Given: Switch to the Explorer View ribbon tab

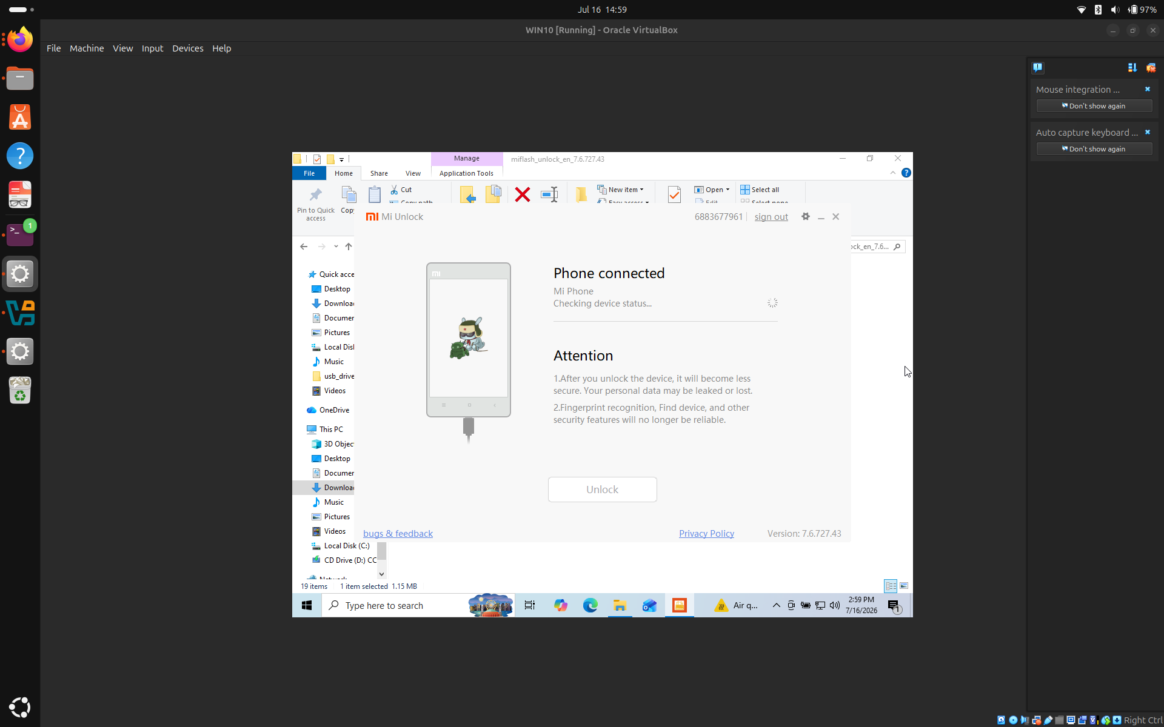Looking at the screenshot, I should click(x=413, y=173).
